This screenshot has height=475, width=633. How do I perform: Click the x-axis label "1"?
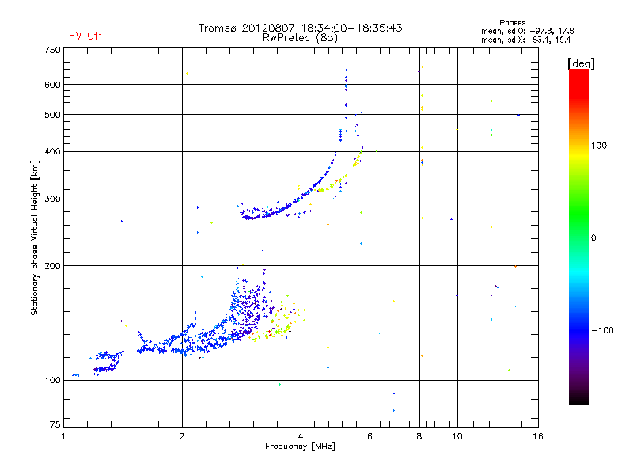coord(63,436)
